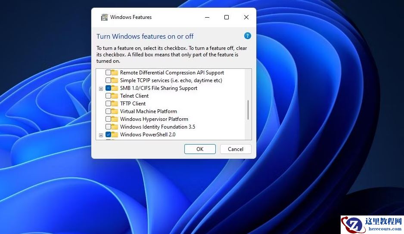Viewport: 404px width, 234px height.
Task: Enable Remote Differential Compression API Support checkbox
Action: 108,73
